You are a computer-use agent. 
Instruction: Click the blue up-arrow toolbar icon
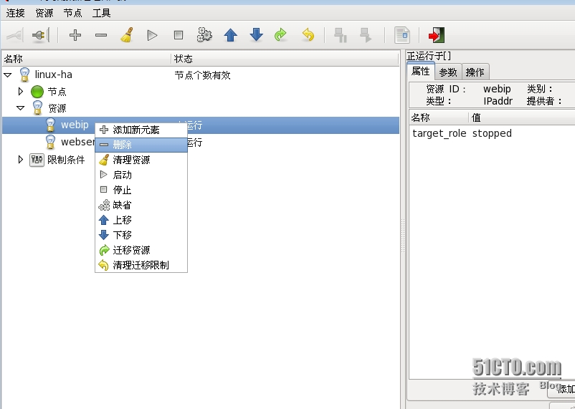tap(230, 35)
